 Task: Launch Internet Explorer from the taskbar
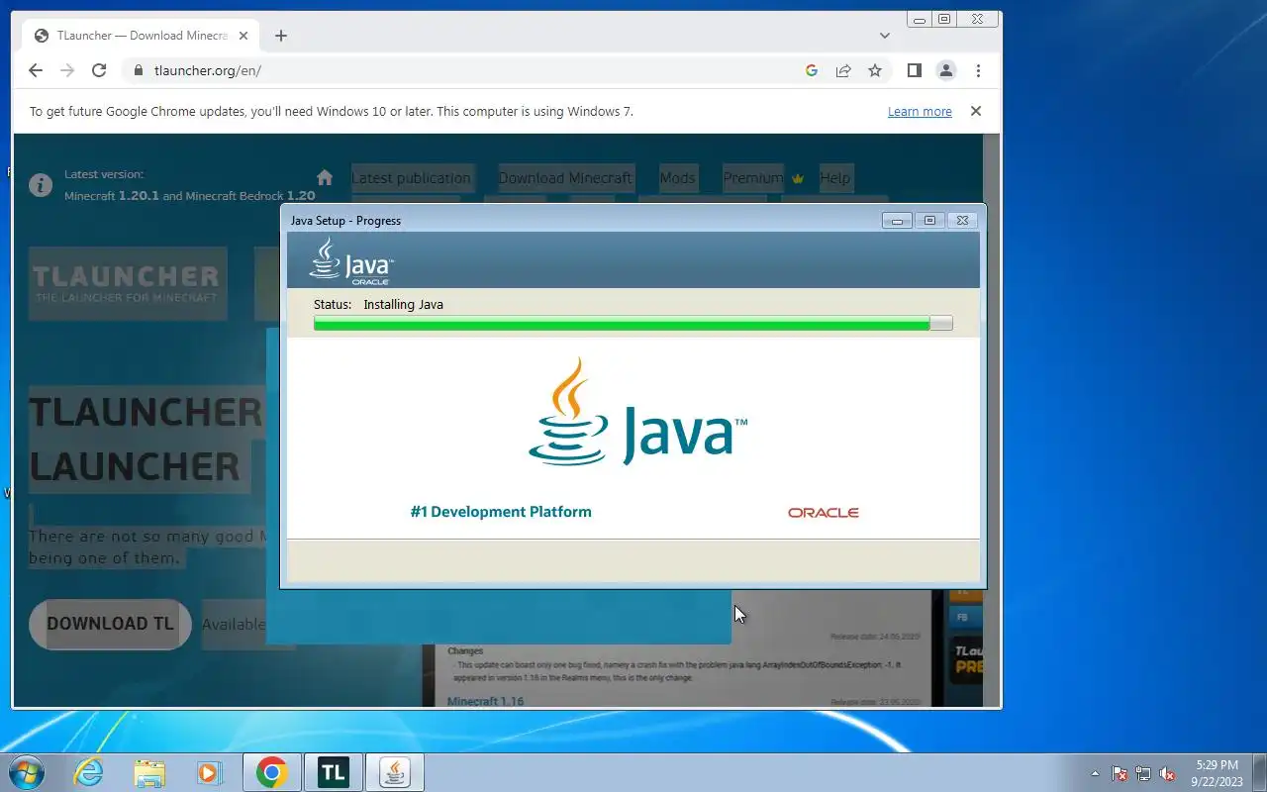click(x=89, y=772)
